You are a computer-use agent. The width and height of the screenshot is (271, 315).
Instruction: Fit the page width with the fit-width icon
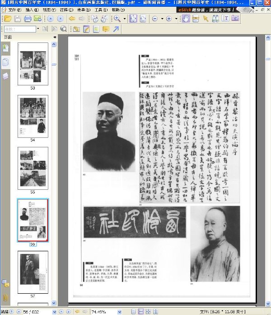click(143, 19)
